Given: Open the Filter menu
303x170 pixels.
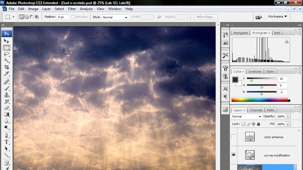Looking at the screenshot, I should pyautogui.click(x=72, y=9).
